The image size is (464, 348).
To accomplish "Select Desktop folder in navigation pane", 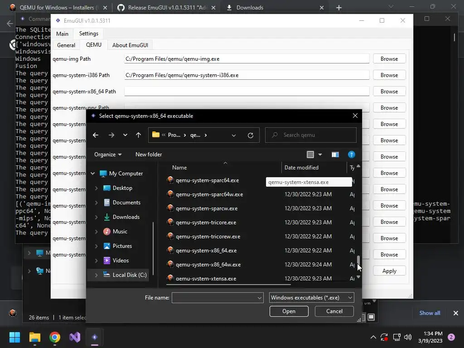I will [122, 188].
